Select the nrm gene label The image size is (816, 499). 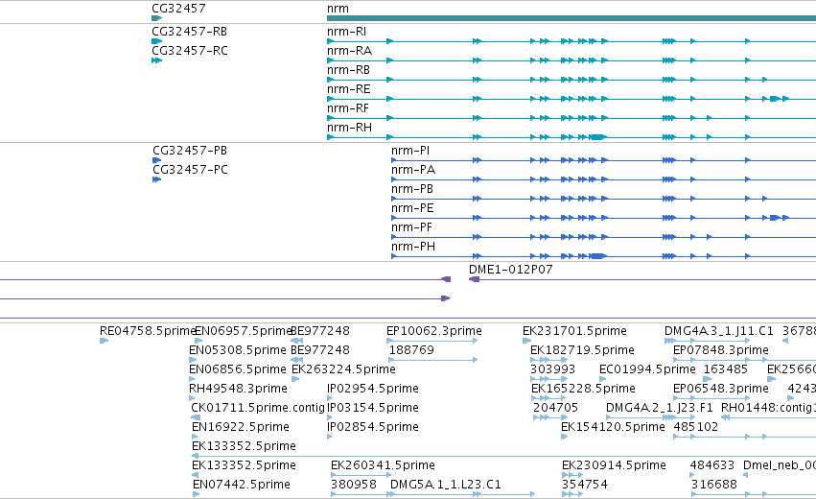338,9
